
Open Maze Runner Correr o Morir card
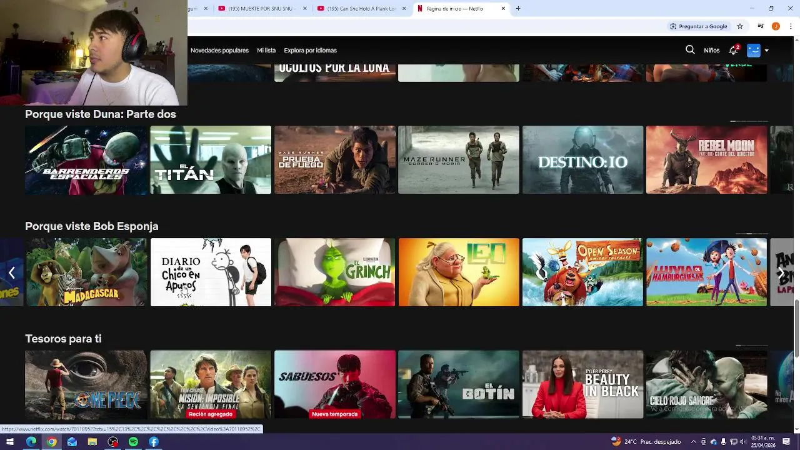(459, 160)
